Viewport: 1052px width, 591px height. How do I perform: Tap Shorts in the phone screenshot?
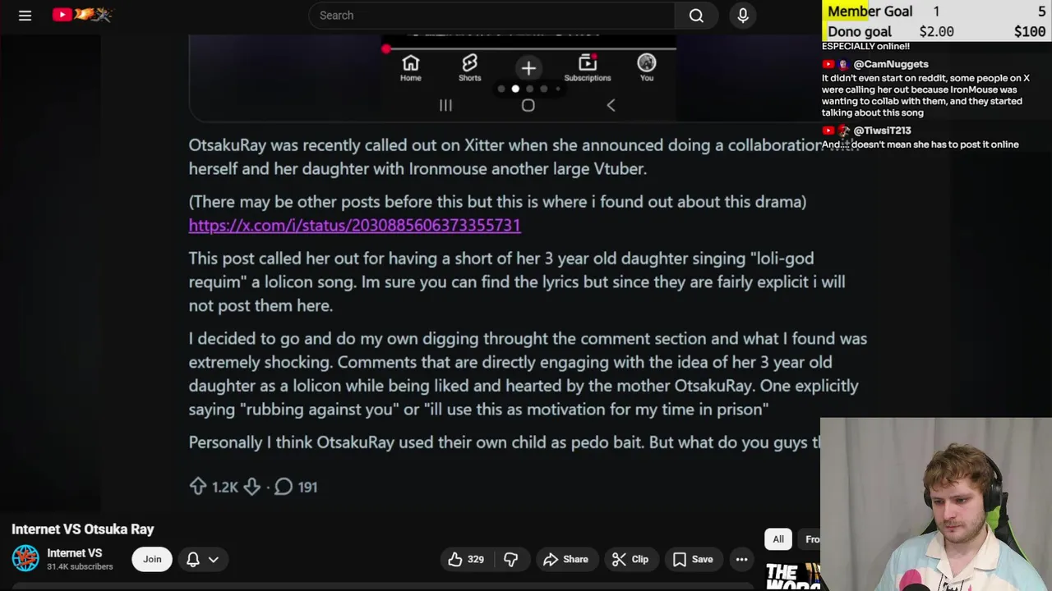(469, 68)
